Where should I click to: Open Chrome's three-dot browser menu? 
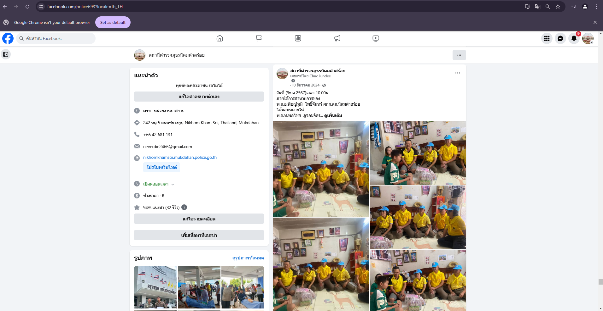click(x=596, y=7)
